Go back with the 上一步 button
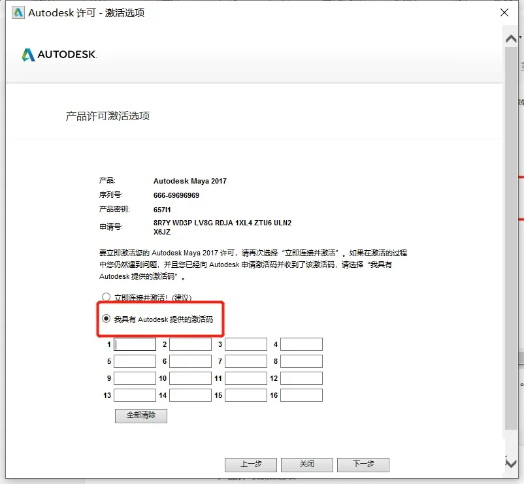 pos(251,464)
